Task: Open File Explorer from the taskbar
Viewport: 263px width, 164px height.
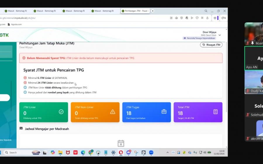Action: 60,153
